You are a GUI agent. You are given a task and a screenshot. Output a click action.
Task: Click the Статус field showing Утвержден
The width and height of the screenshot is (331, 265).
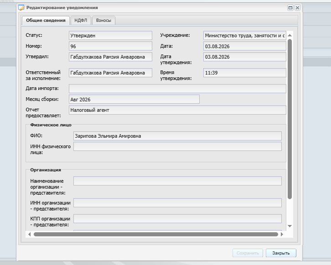coord(110,35)
